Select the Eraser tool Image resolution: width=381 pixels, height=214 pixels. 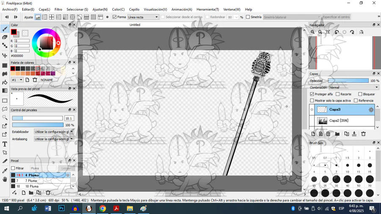click(x=5, y=37)
